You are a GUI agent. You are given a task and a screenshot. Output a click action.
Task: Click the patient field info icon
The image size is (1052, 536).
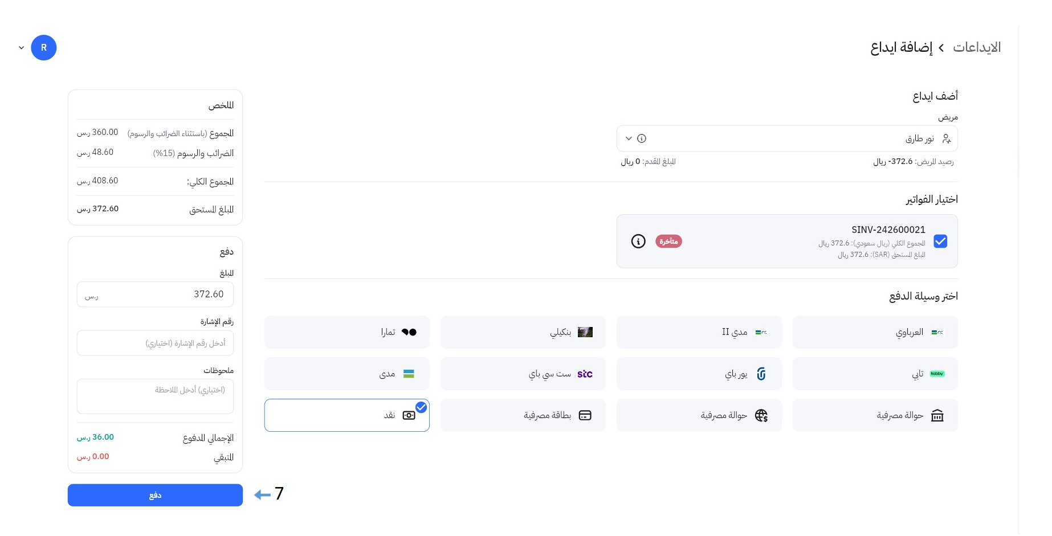pyautogui.click(x=642, y=138)
